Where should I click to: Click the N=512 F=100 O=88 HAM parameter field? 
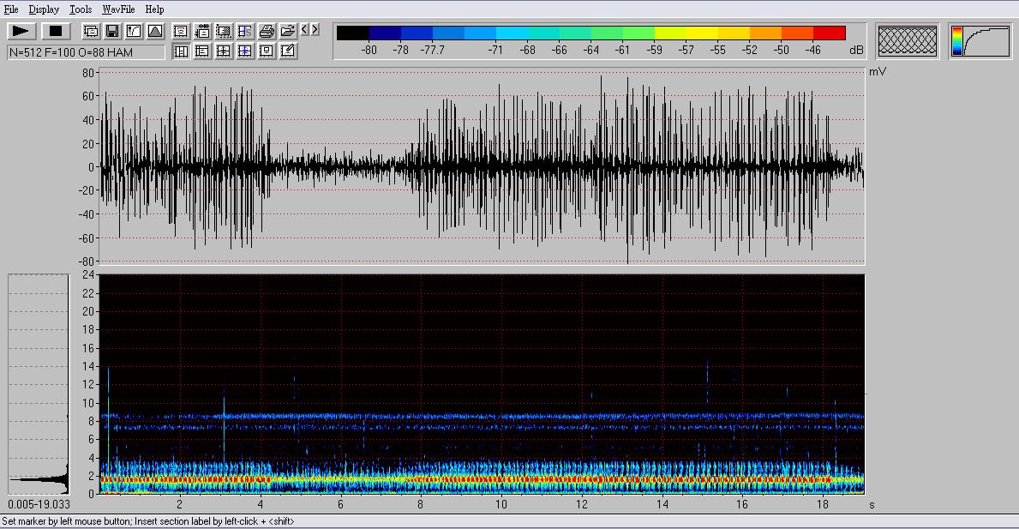86,52
